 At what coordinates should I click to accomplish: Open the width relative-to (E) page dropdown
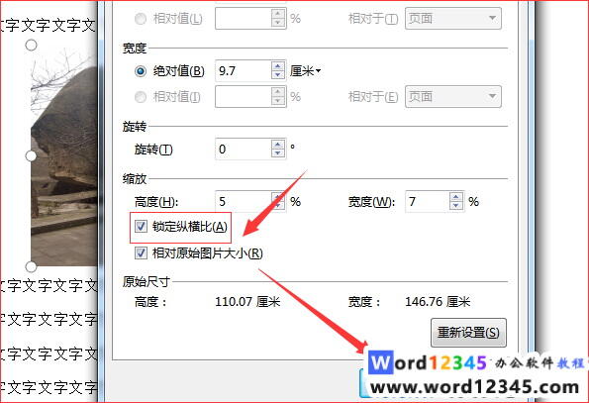(x=453, y=97)
